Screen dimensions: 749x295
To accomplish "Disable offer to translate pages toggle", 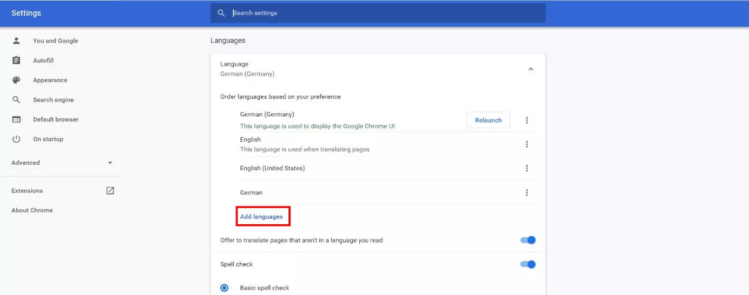I will [x=528, y=240].
